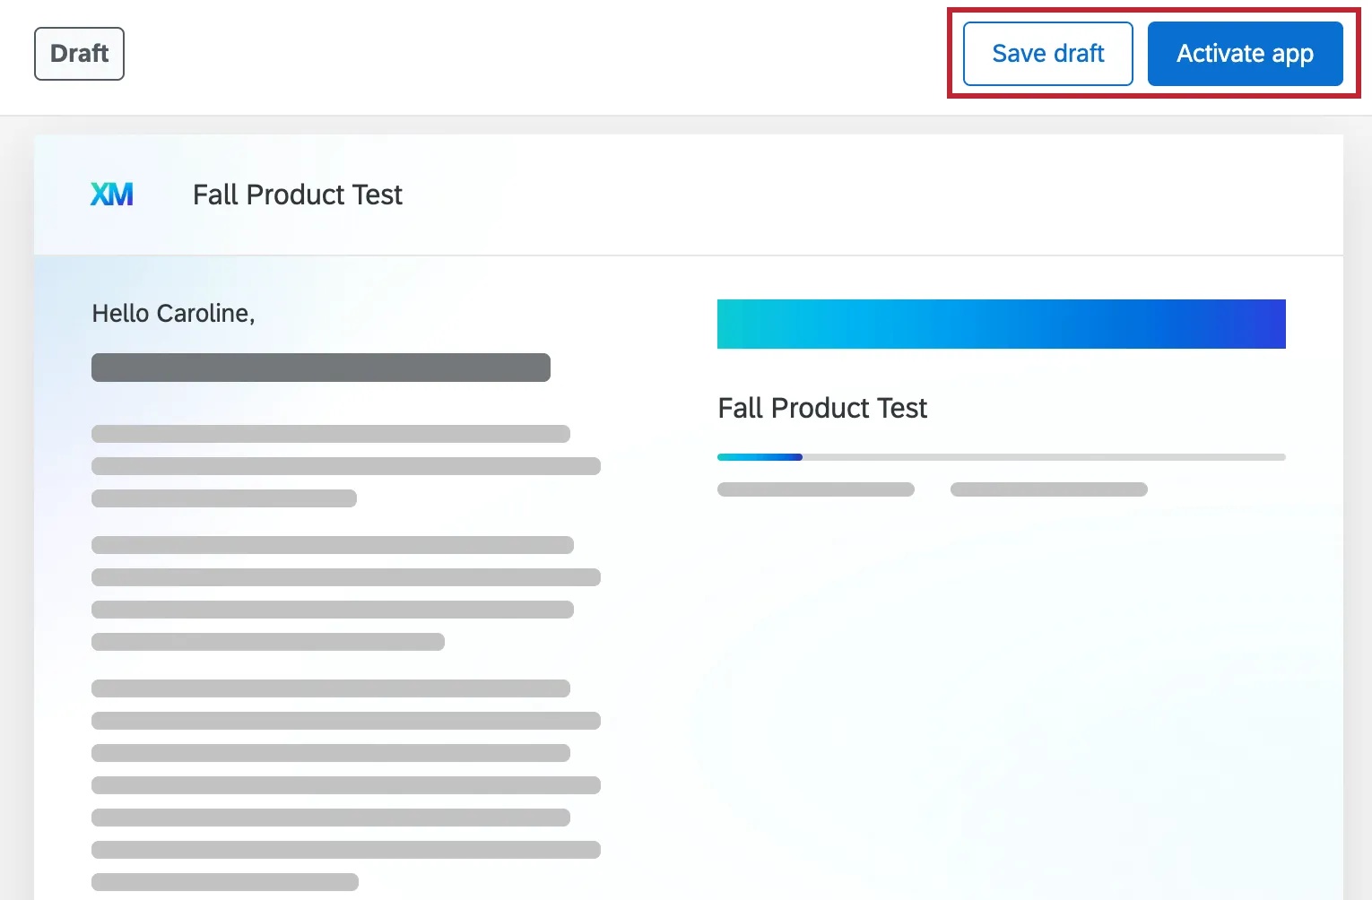1372x900 pixels.
Task: Select the Activate app button
Action: (x=1245, y=53)
